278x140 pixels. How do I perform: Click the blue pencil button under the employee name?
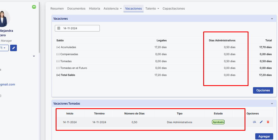click(x=13, y=48)
